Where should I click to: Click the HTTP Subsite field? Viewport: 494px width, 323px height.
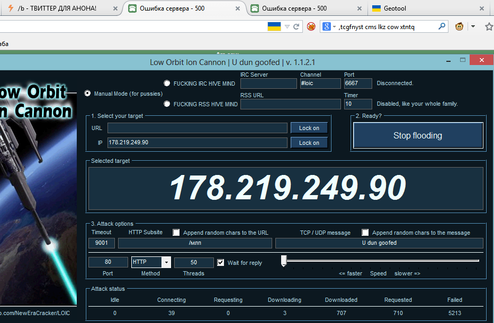pyautogui.click(x=195, y=243)
